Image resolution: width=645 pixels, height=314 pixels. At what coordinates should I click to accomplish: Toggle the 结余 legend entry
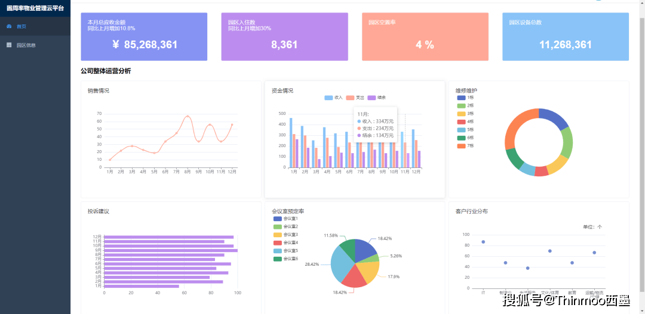[x=377, y=98]
